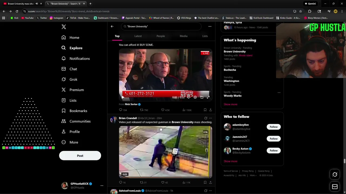The width and height of the screenshot is (346, 194).
Task: Follow adamboylive
Action: tap(274, 127)
